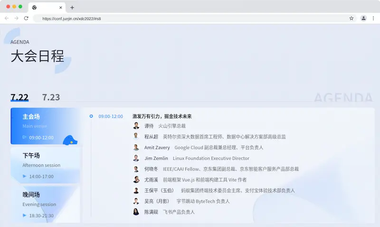Switch to the 7.22 date tab
The image size is (380, 227).
point(19,97)
